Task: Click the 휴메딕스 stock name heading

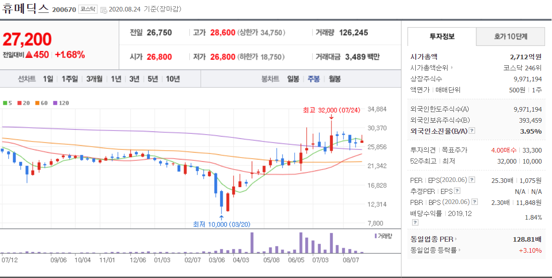Action: tap(25, 9)
